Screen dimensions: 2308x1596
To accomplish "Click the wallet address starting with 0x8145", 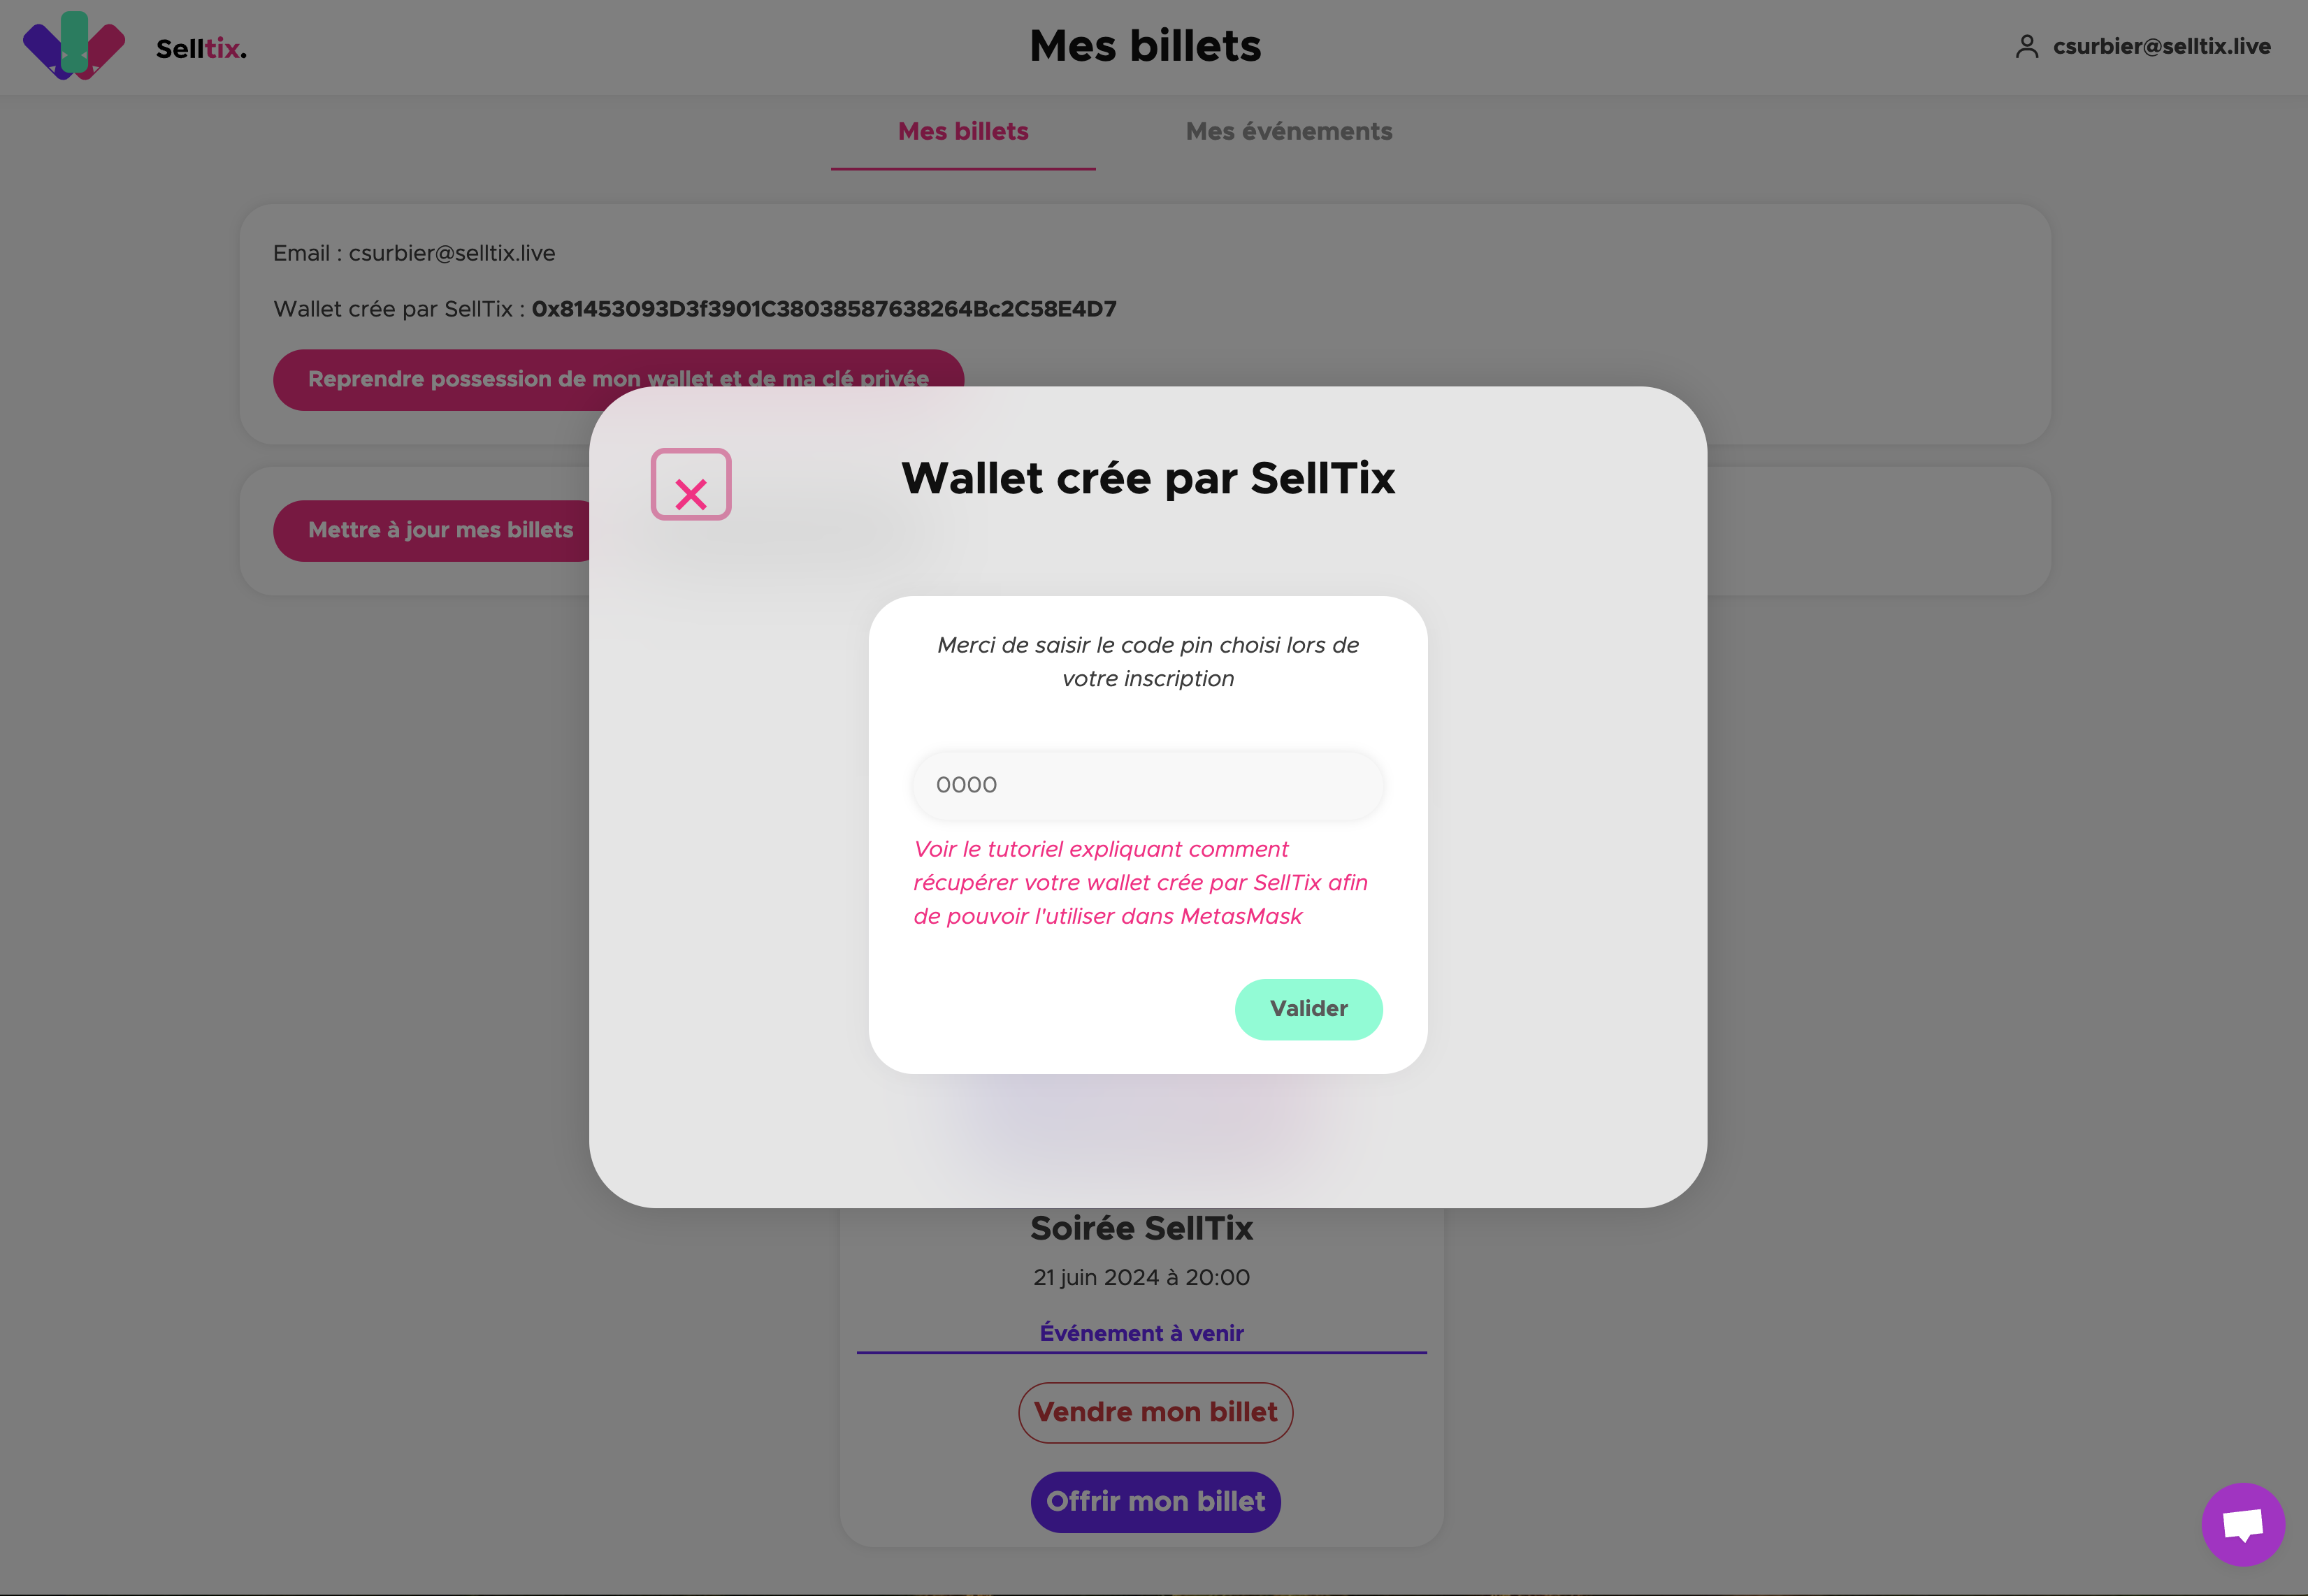I will click(x=823, y=309).
